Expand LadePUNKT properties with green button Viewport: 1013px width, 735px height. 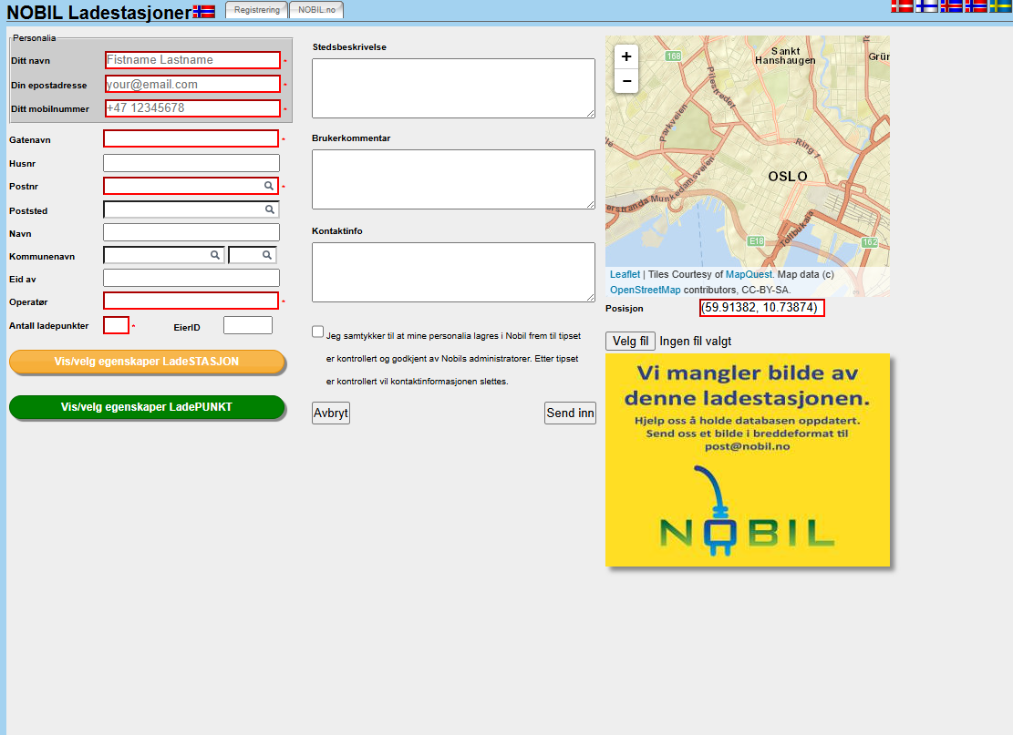pyautogui.click(x=147, y=407)
